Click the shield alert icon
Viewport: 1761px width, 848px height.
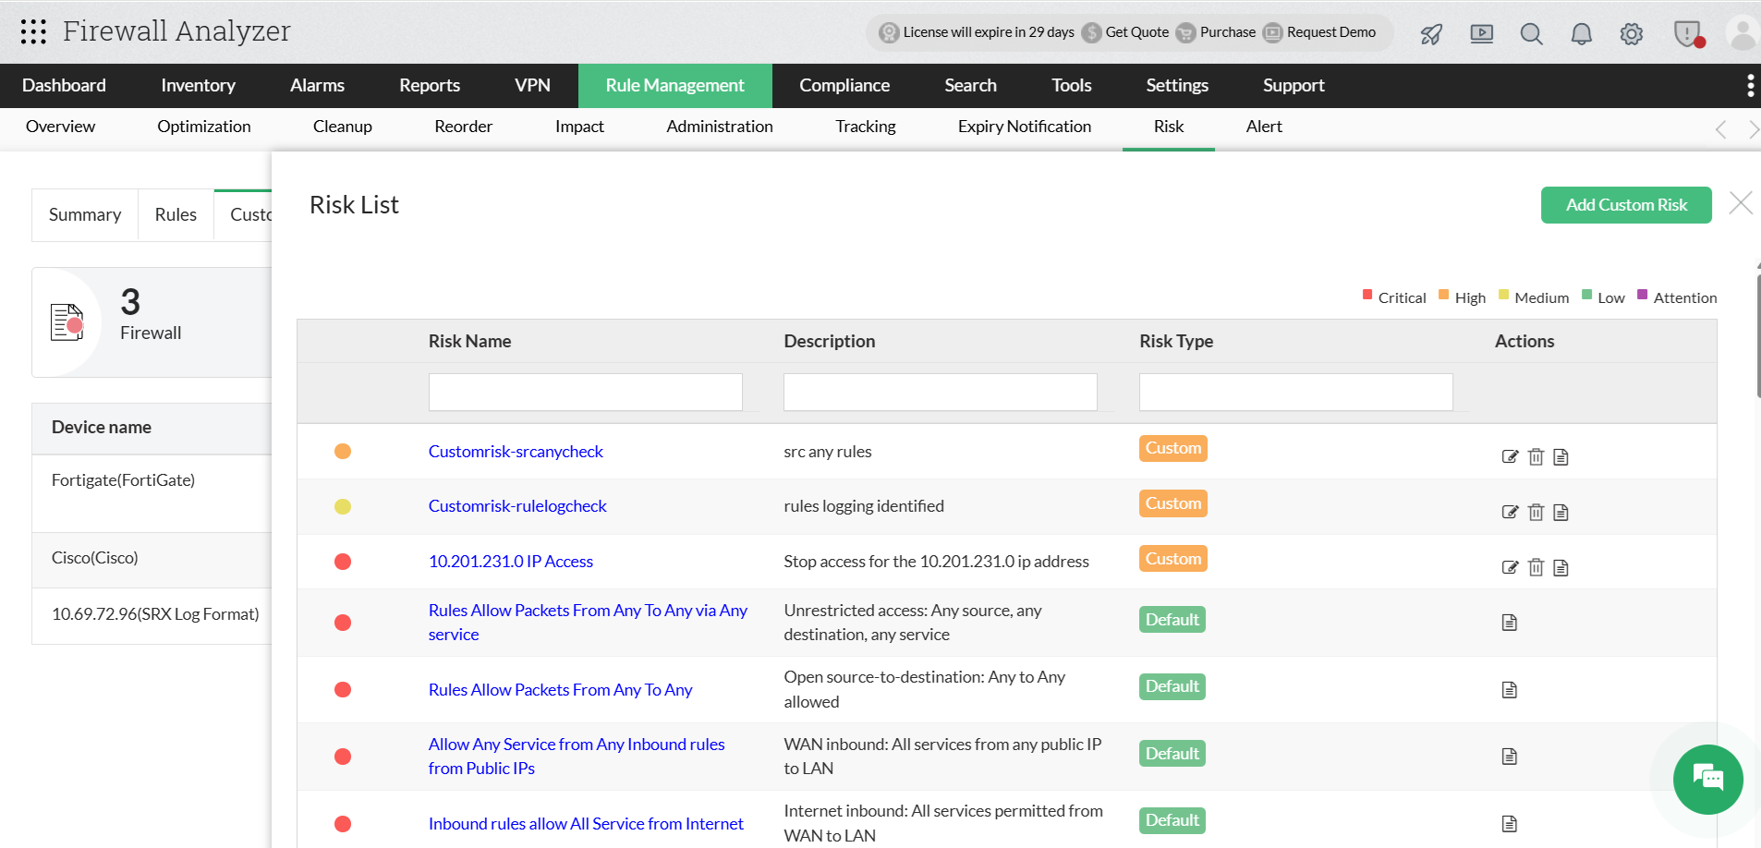click(x=1688, y=34)
